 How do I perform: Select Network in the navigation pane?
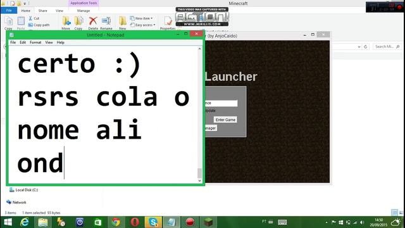(16, 202)
